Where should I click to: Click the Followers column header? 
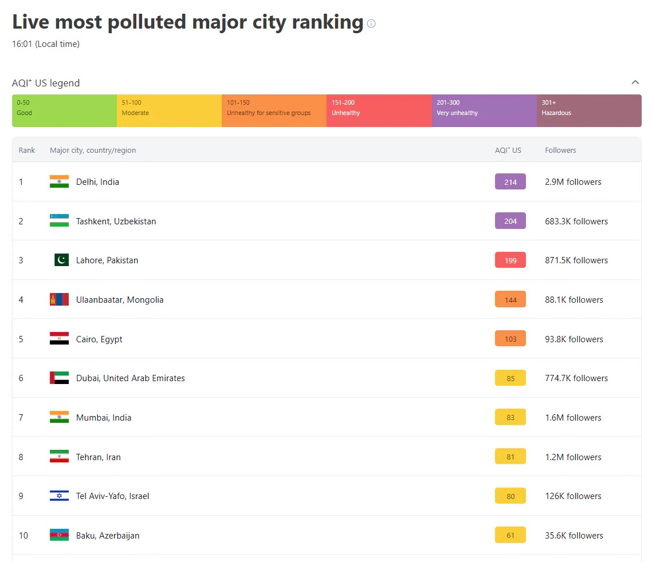click(x=560, y=151)
